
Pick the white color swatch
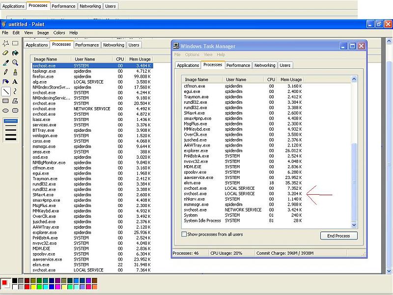tap(15, 287)
